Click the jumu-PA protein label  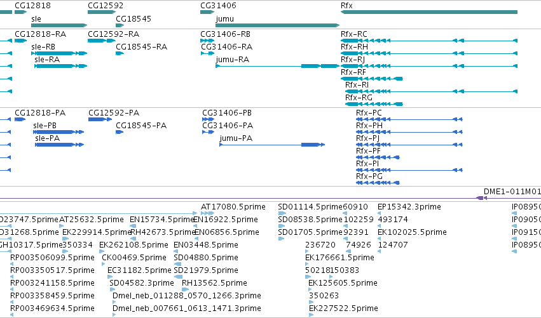point(236,138)
